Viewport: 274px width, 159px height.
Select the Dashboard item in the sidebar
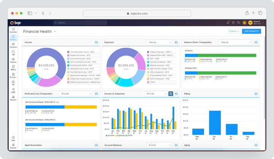[x=13, y=38]
